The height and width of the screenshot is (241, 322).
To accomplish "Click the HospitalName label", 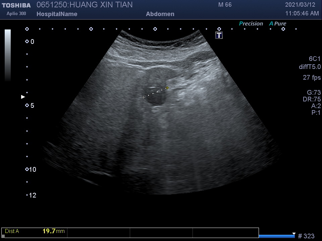I will 57,14.
